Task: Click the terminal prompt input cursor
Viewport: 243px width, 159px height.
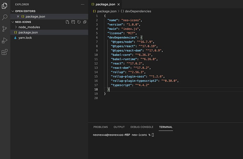Action: [153, 135]
